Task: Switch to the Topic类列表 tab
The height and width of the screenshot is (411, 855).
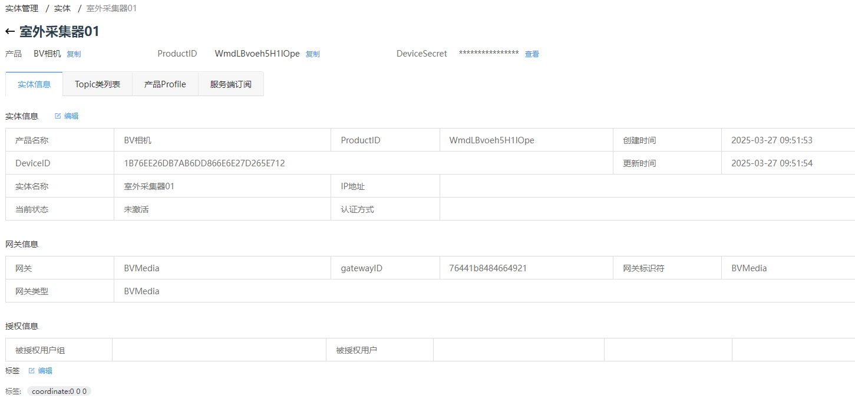Action: coord(98,84)
